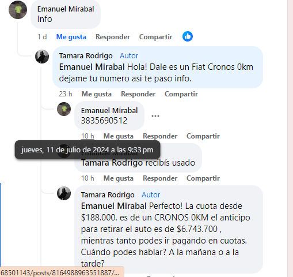Click Emanuel Mirabal's avatar beside phone number comment

pos(64,109)
